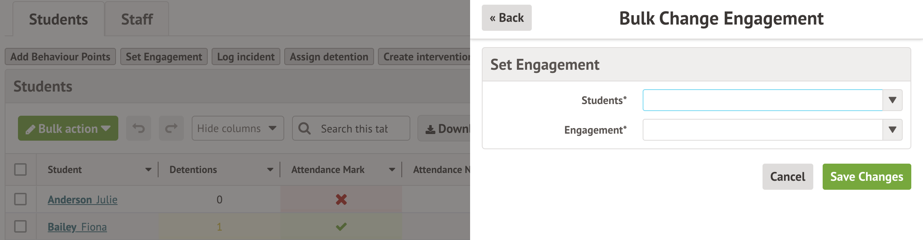Screen dimensions: 923x240
Task: Click the green checkmark attendance mark for Bailey Fiona
Action: (x=340, y=226)
